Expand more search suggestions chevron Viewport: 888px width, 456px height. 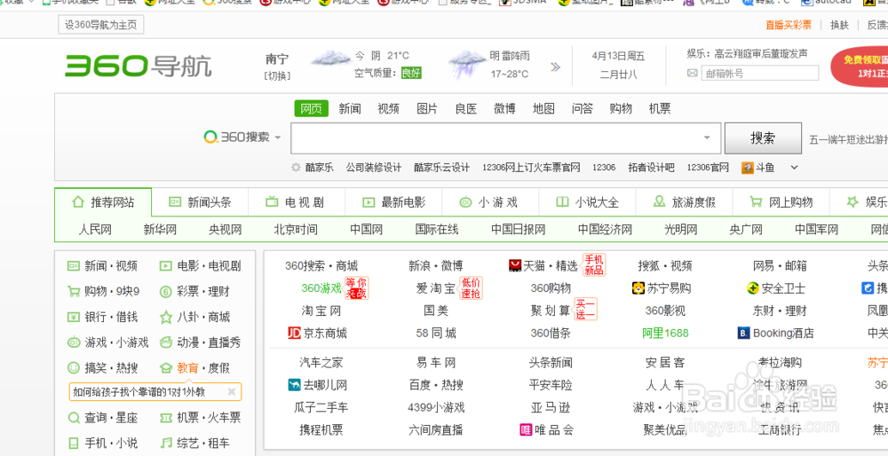coord(794,168)
